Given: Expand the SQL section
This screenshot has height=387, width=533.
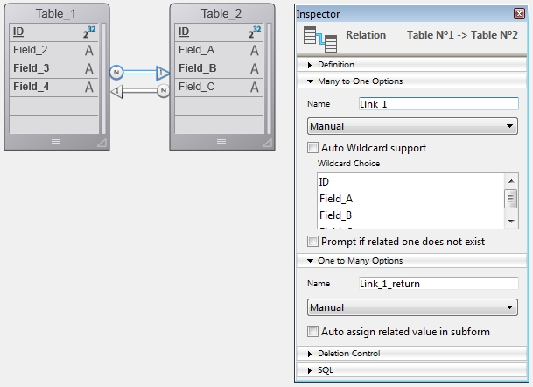Looking at the screenshot, I should (x=311, y=371).
